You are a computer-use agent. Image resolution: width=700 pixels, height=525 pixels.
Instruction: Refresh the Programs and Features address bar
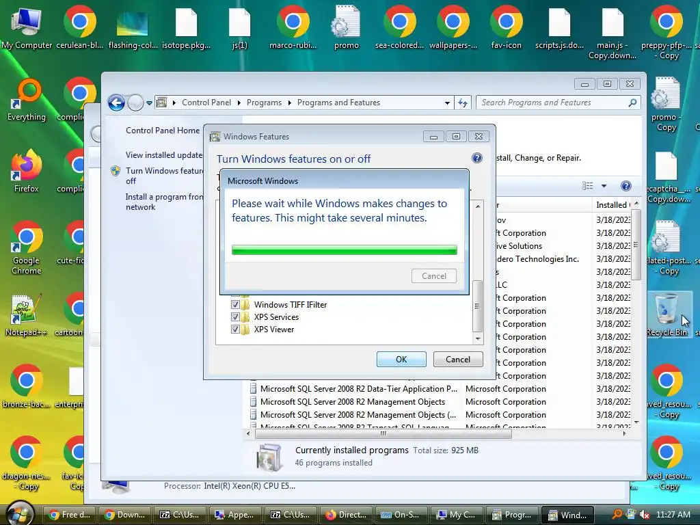point(463,103)
